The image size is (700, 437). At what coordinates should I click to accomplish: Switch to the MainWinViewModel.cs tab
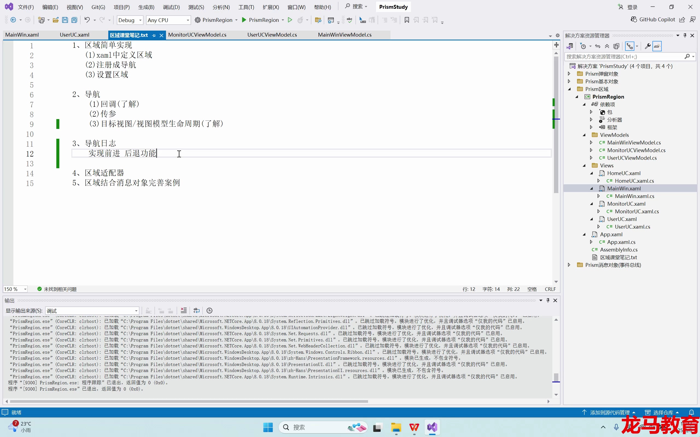click(344, 35)
